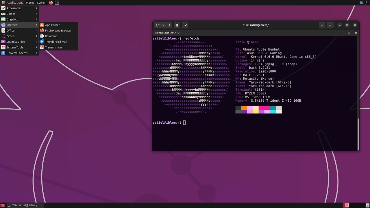Viewport: 370px width, 208px height.
Task: Add terminal down in Tilix
Action: pyautogui.click(x=185, y=25)
